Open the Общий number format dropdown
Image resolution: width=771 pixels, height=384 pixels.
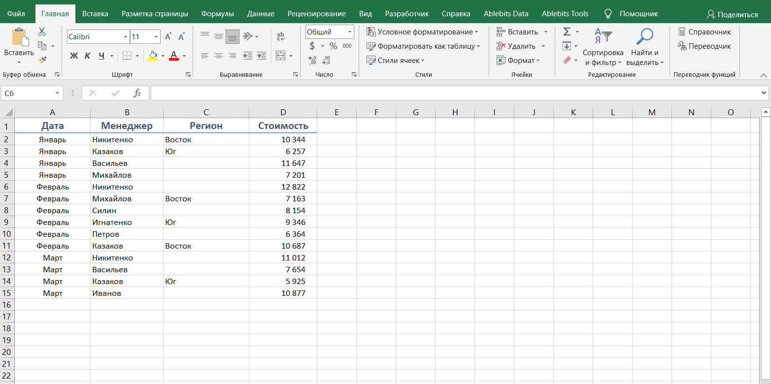point(350,32)
